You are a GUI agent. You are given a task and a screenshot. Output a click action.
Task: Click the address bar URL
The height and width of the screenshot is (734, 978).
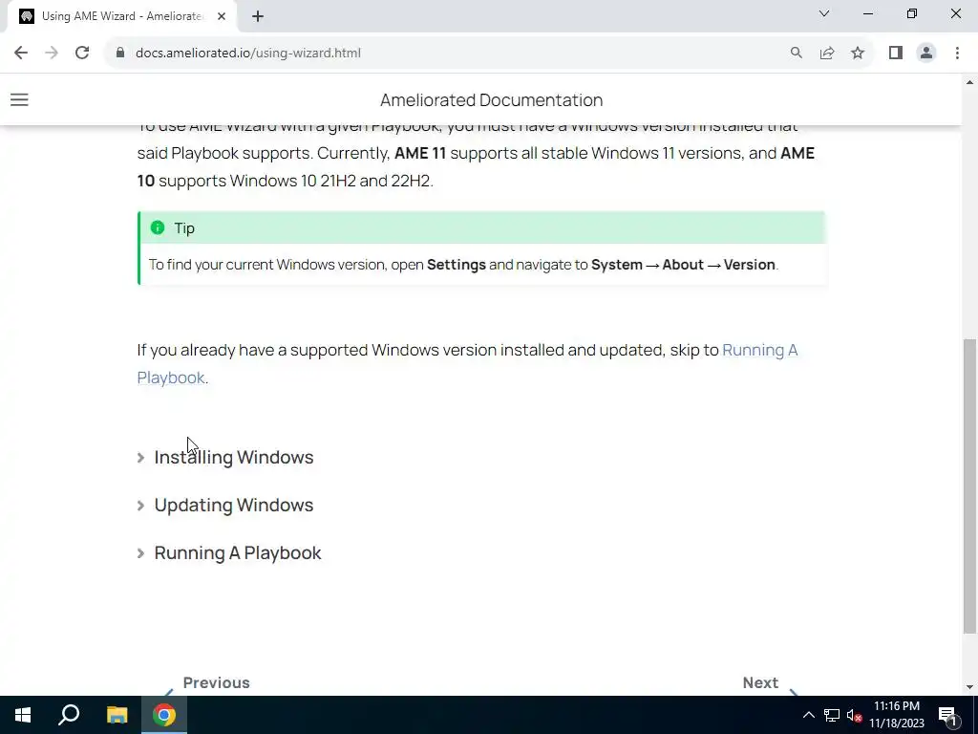pyautogui.click(x=248, y=54)
